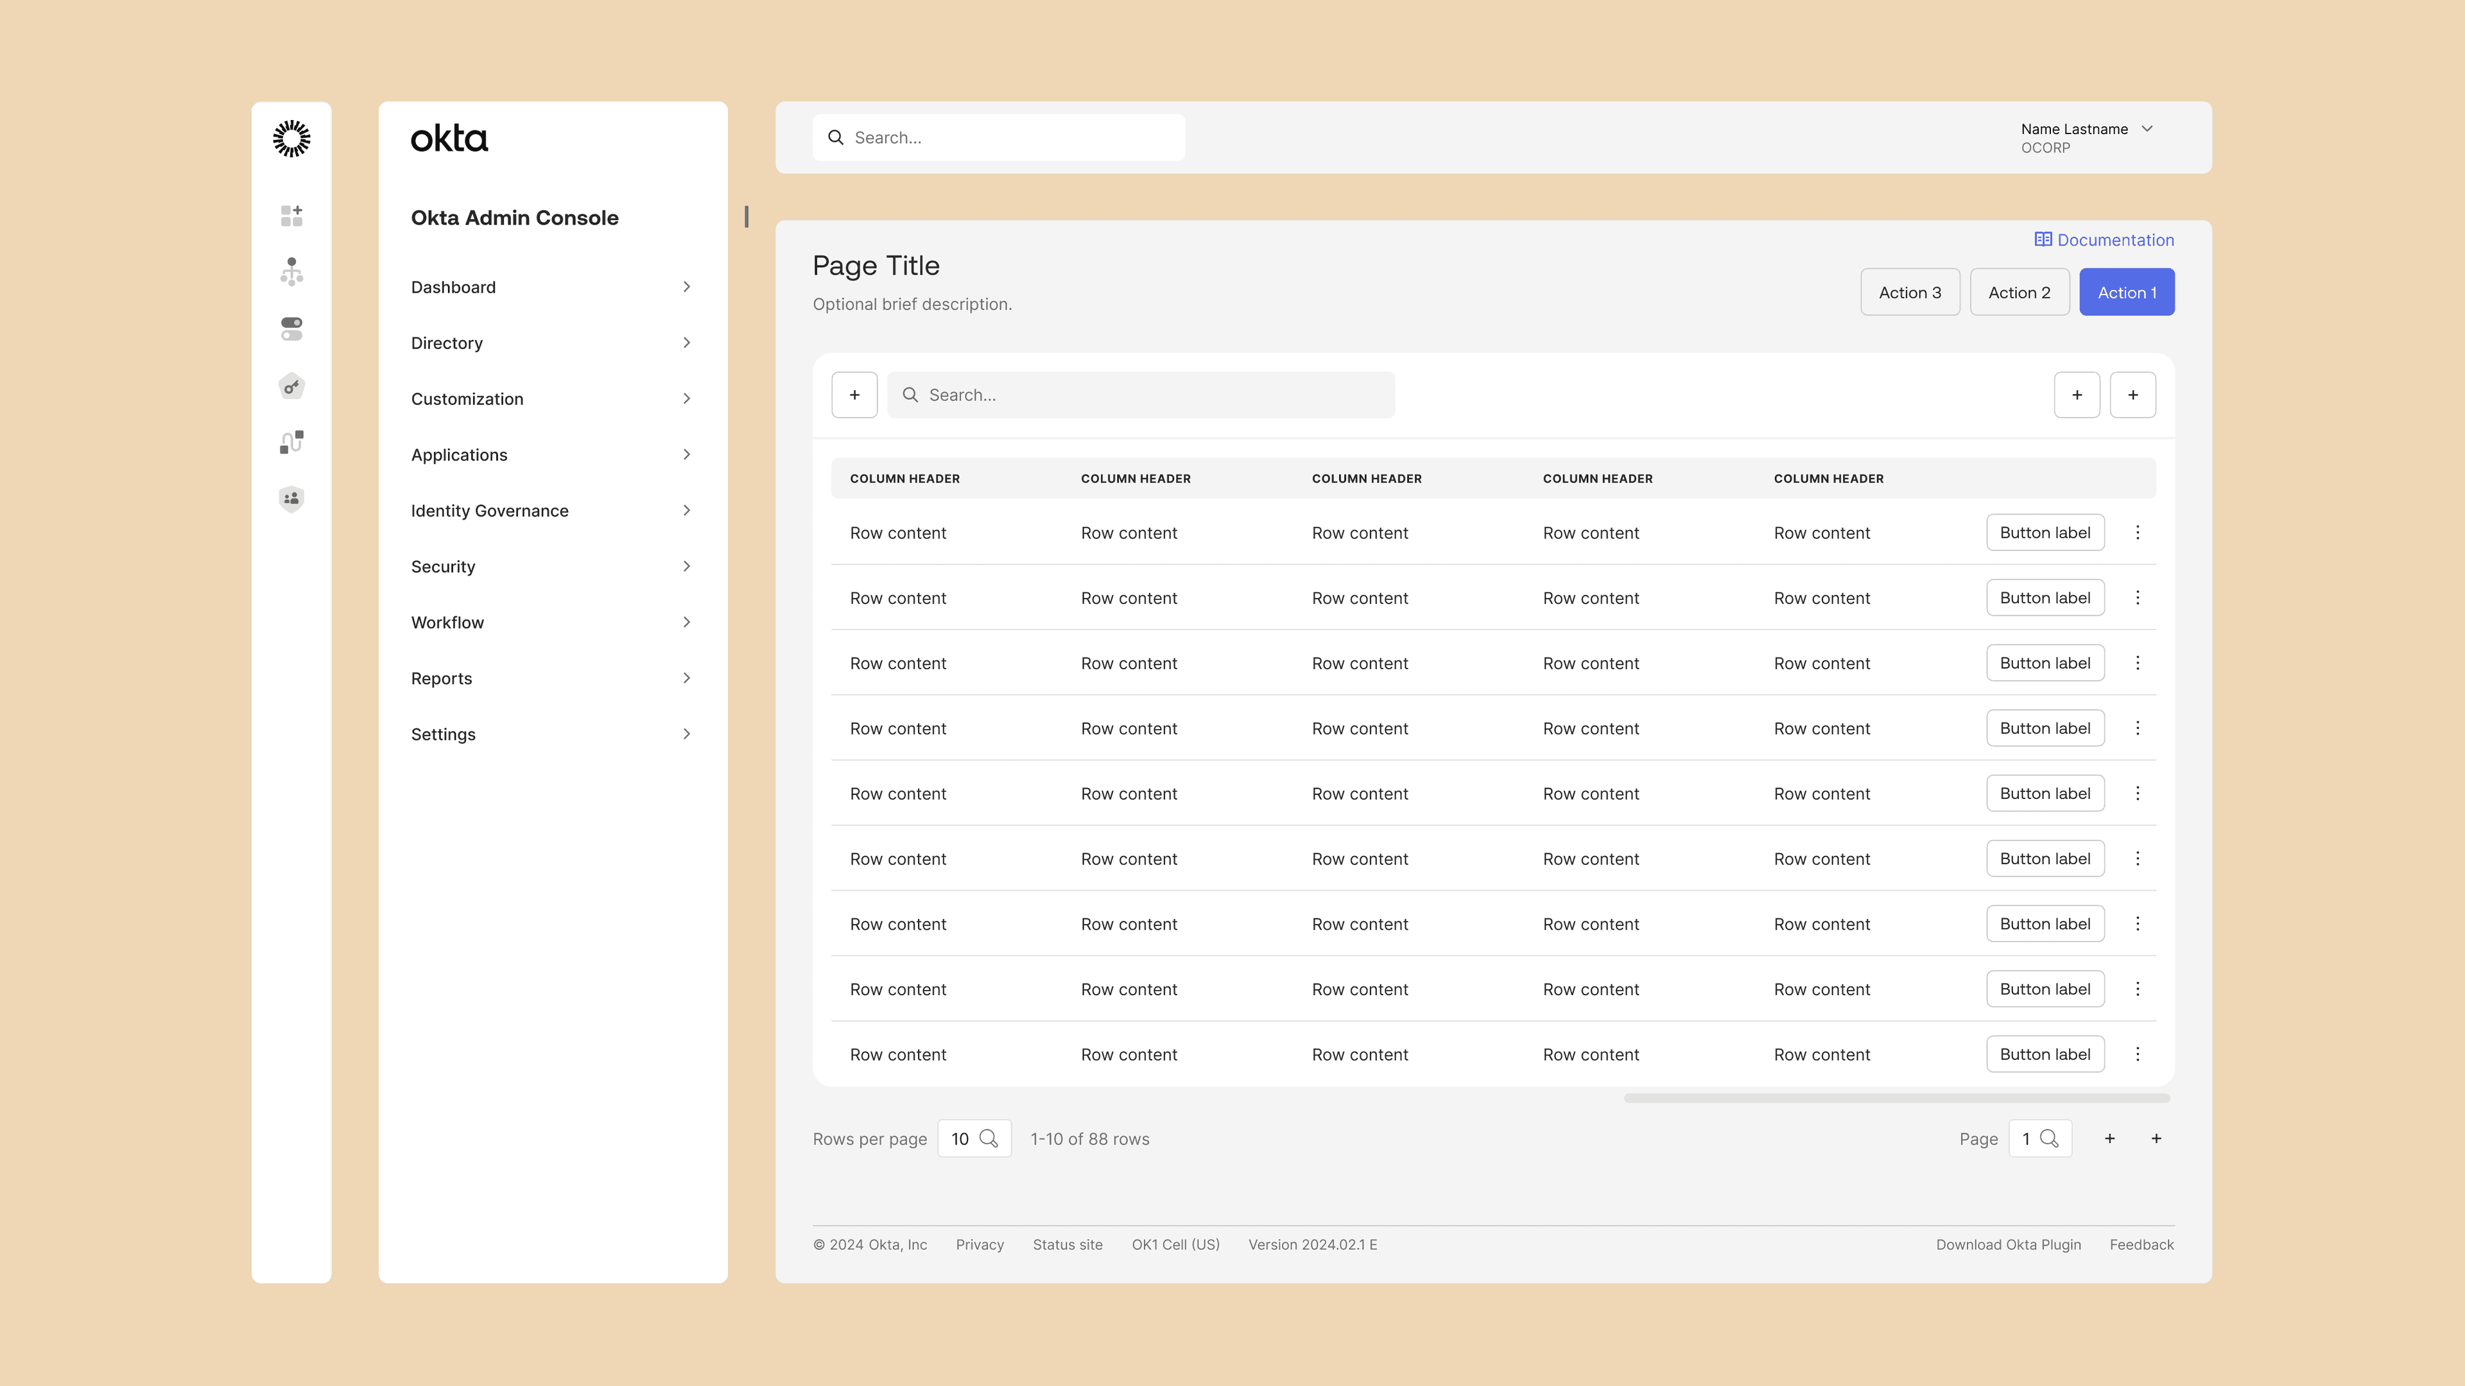Open kebab menu in first table row
The height and width of the screenshot is (1386, 2465).
click(x=2137, y=533)
